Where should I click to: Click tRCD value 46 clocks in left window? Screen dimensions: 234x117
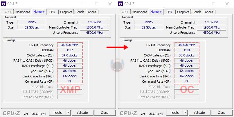[70, 61]
